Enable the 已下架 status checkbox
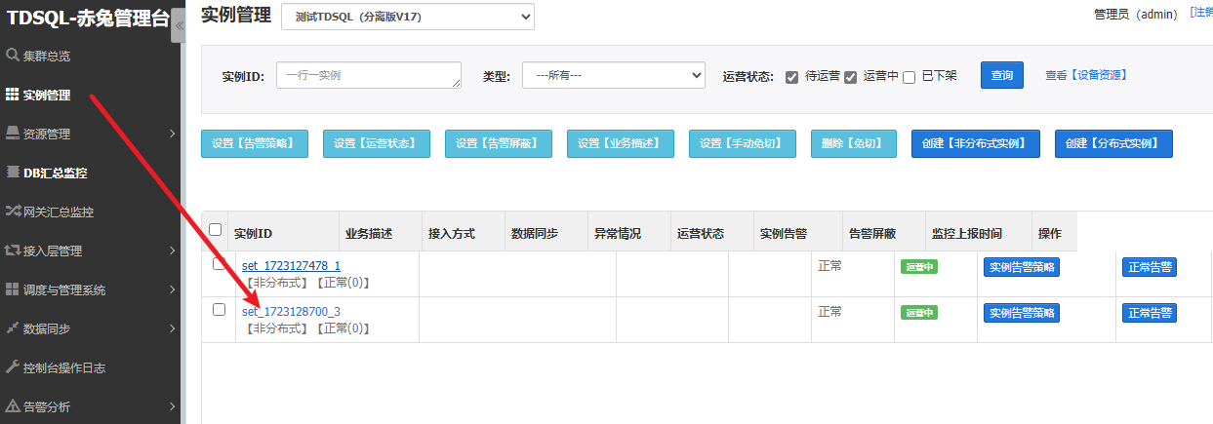The image size is (1213, 424). click(x=909, y=77)
